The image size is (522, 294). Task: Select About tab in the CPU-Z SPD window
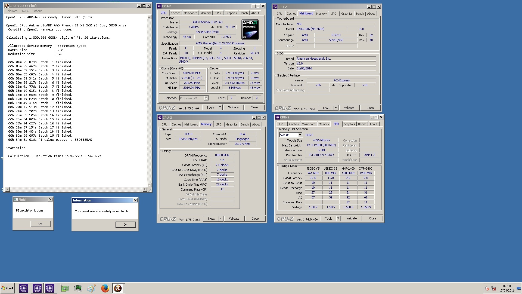373,124
